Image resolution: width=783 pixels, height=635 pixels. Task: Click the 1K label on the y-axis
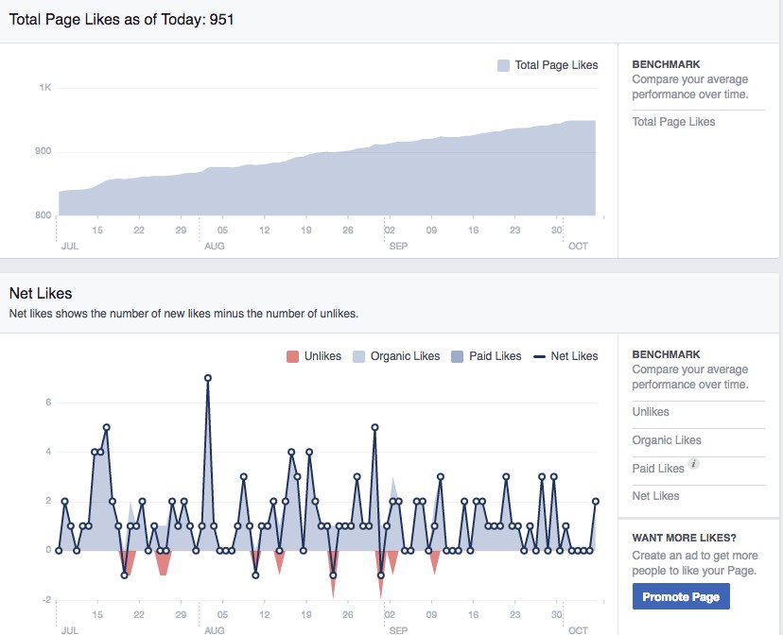coord(44,88)
